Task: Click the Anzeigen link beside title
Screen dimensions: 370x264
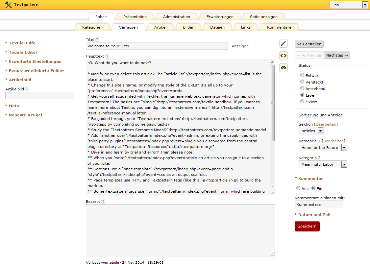Action: click(240, 46)
